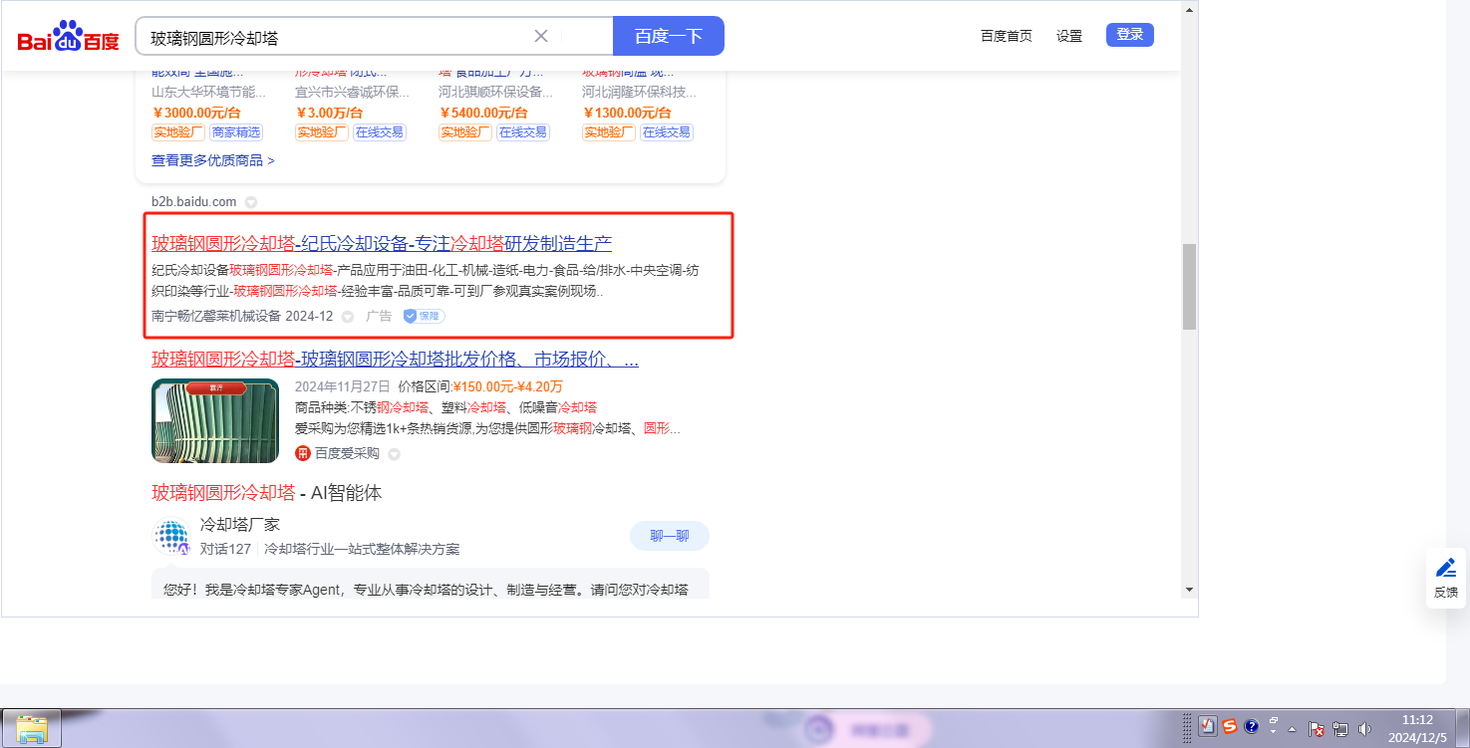The image size is (1470, 748).
Task: Expand dropdown arrow next to 南宁畅忆馨莱机械设备 2024-12
Action: pyautogui.click(x=348, y=317)
